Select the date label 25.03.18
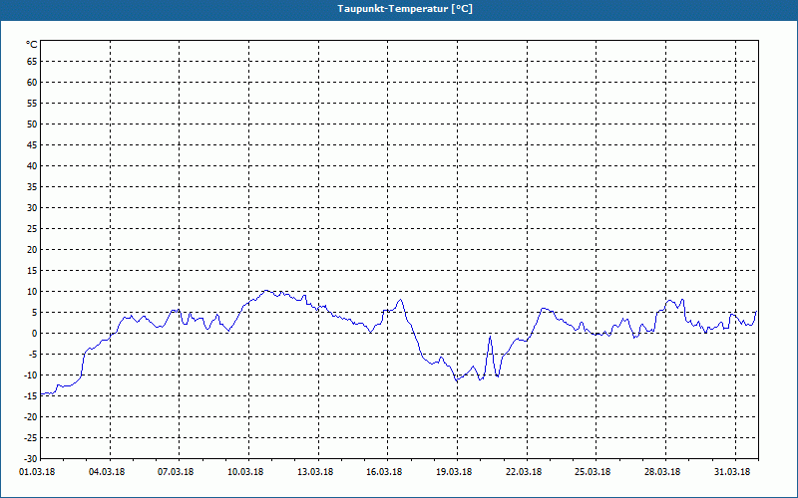The image size is (798, 498). pyautogui.click(x=593, y=472)
